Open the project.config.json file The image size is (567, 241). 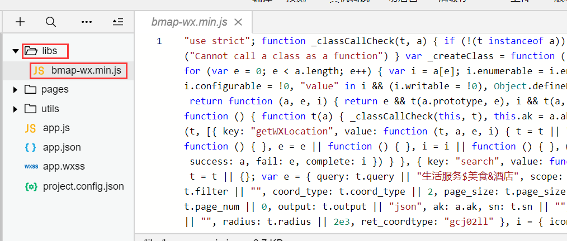coord(83,186)
